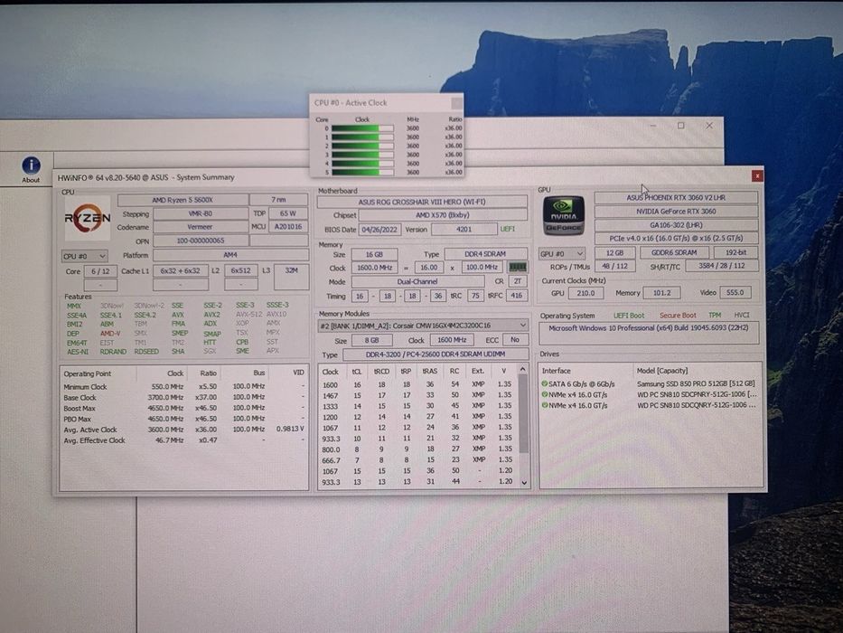The height and width of the screenshot is (633, 843).
Task: Expand the memory module Corsair dropdown
Action: pos(423,326)
